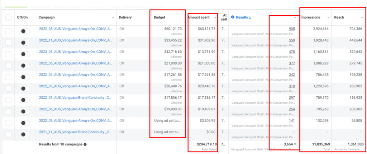Enable the 2022_05_AUS_Vanguard campaign switch

point(25,66)
